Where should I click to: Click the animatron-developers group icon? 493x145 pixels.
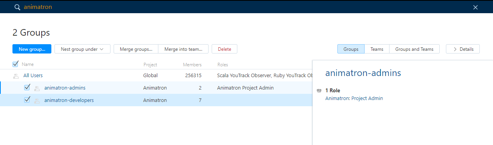[37, 101]
